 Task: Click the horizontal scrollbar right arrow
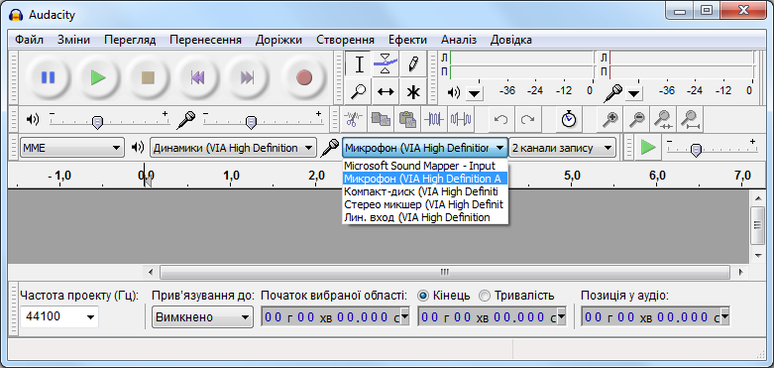tap(740, 272)
